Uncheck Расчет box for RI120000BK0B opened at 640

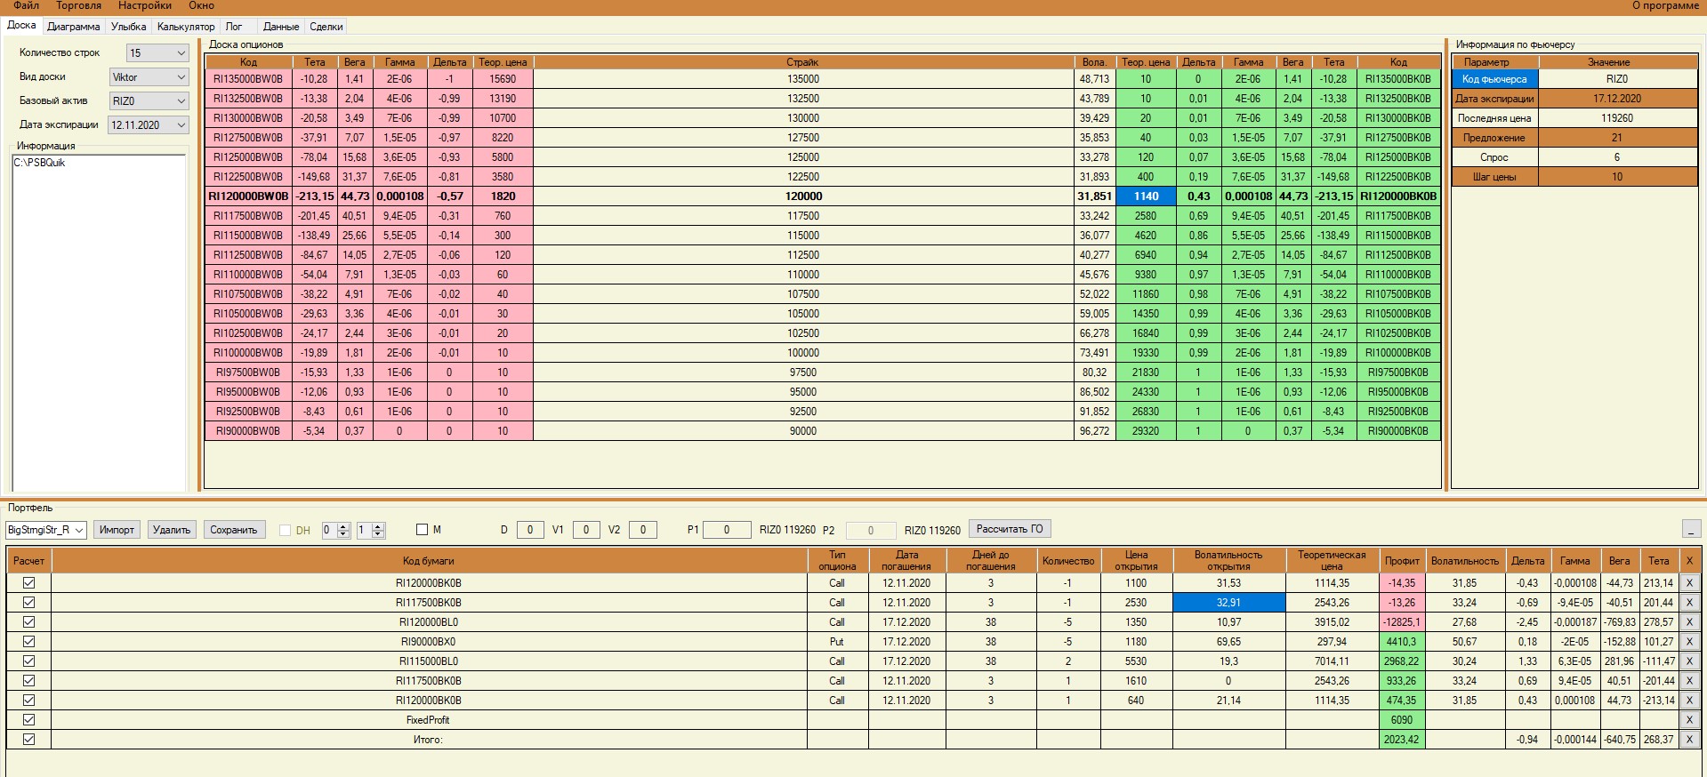point(28,701)
